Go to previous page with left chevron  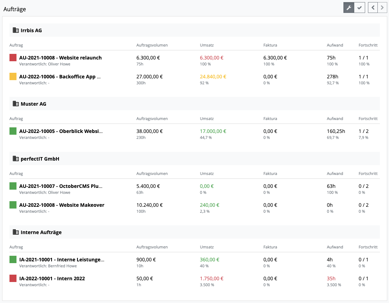[x=373, y=8]
